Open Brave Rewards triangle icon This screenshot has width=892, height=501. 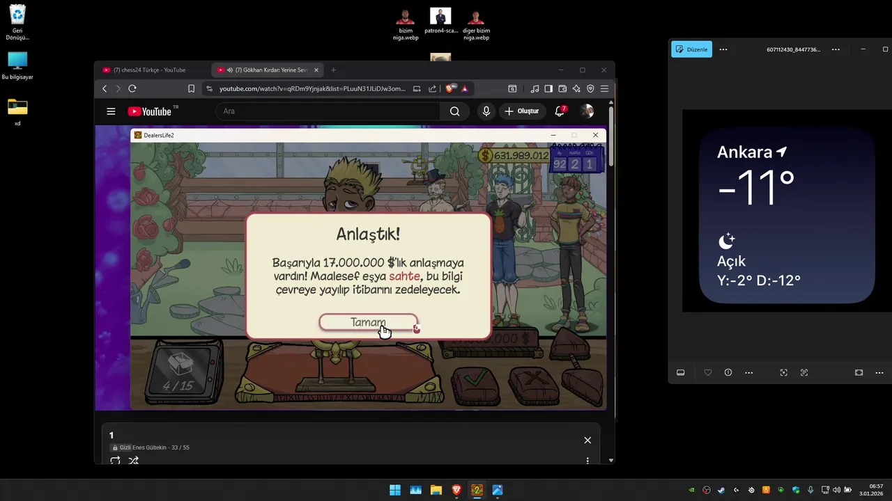point(465,89)
